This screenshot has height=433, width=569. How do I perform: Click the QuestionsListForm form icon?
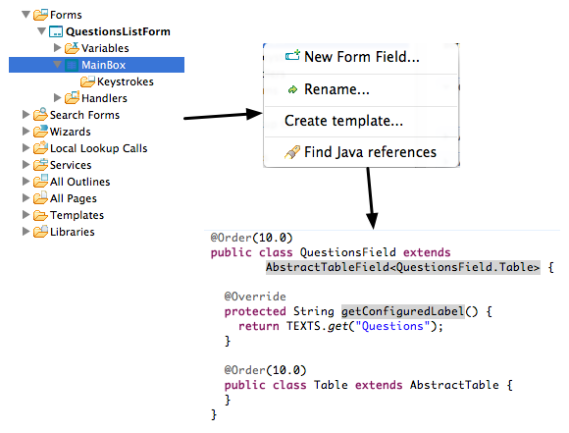point(56,31)
